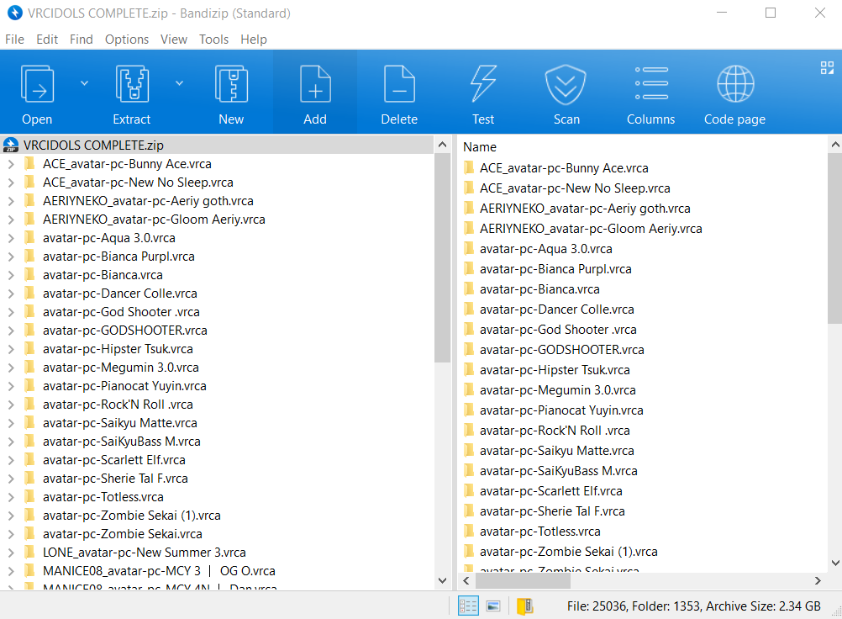This screenshot has height=619, width=842.
Task: Select avatar-pc-Dancer Colle.vrca in tree
Action: point(120,294)
